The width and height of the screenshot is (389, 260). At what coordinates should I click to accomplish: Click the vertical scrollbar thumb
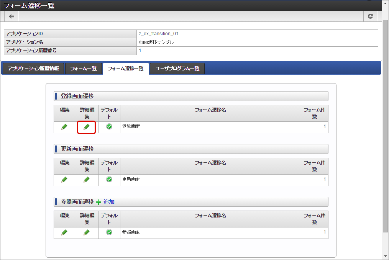385,126
